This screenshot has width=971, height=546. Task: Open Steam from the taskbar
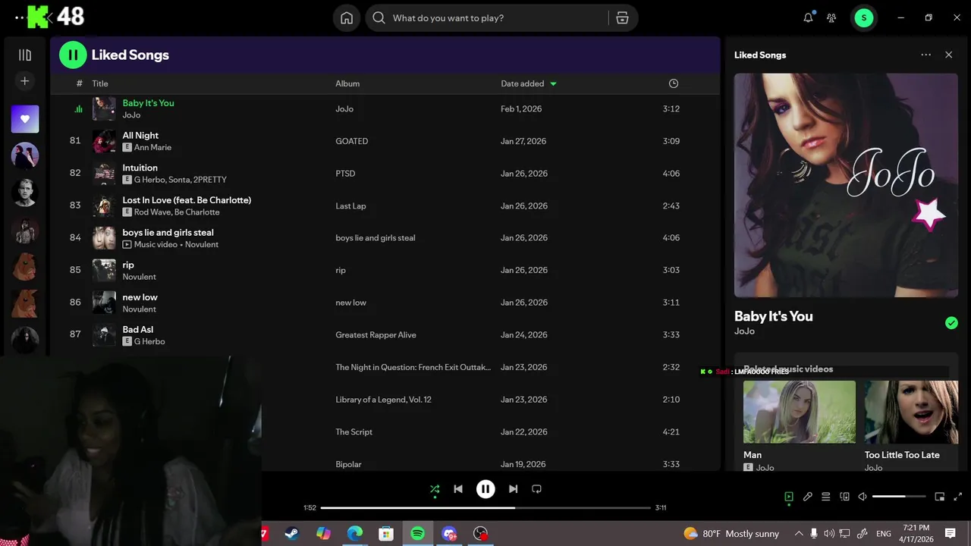(291, 534)
